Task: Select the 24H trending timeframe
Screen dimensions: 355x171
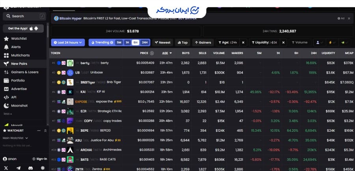Action: pos(145,42)
